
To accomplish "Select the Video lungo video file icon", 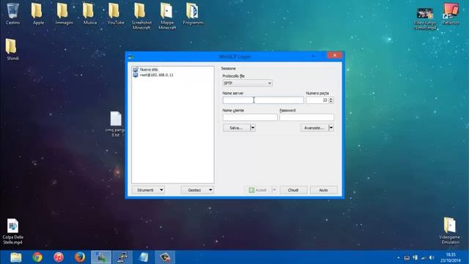I will click(x=425, y=18).
